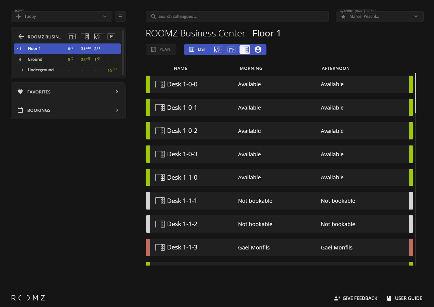Click the desk icon in sidebar header
The height and width of the screenshot is (307, 434).
coord(85,37)
